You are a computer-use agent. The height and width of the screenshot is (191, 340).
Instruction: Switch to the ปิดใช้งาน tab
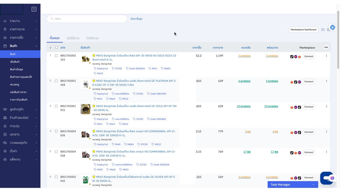[x=92, y=38]
